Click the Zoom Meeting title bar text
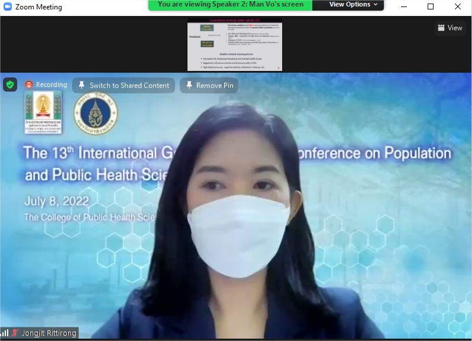This screenshot has height=341, width=472. point(38,7)
